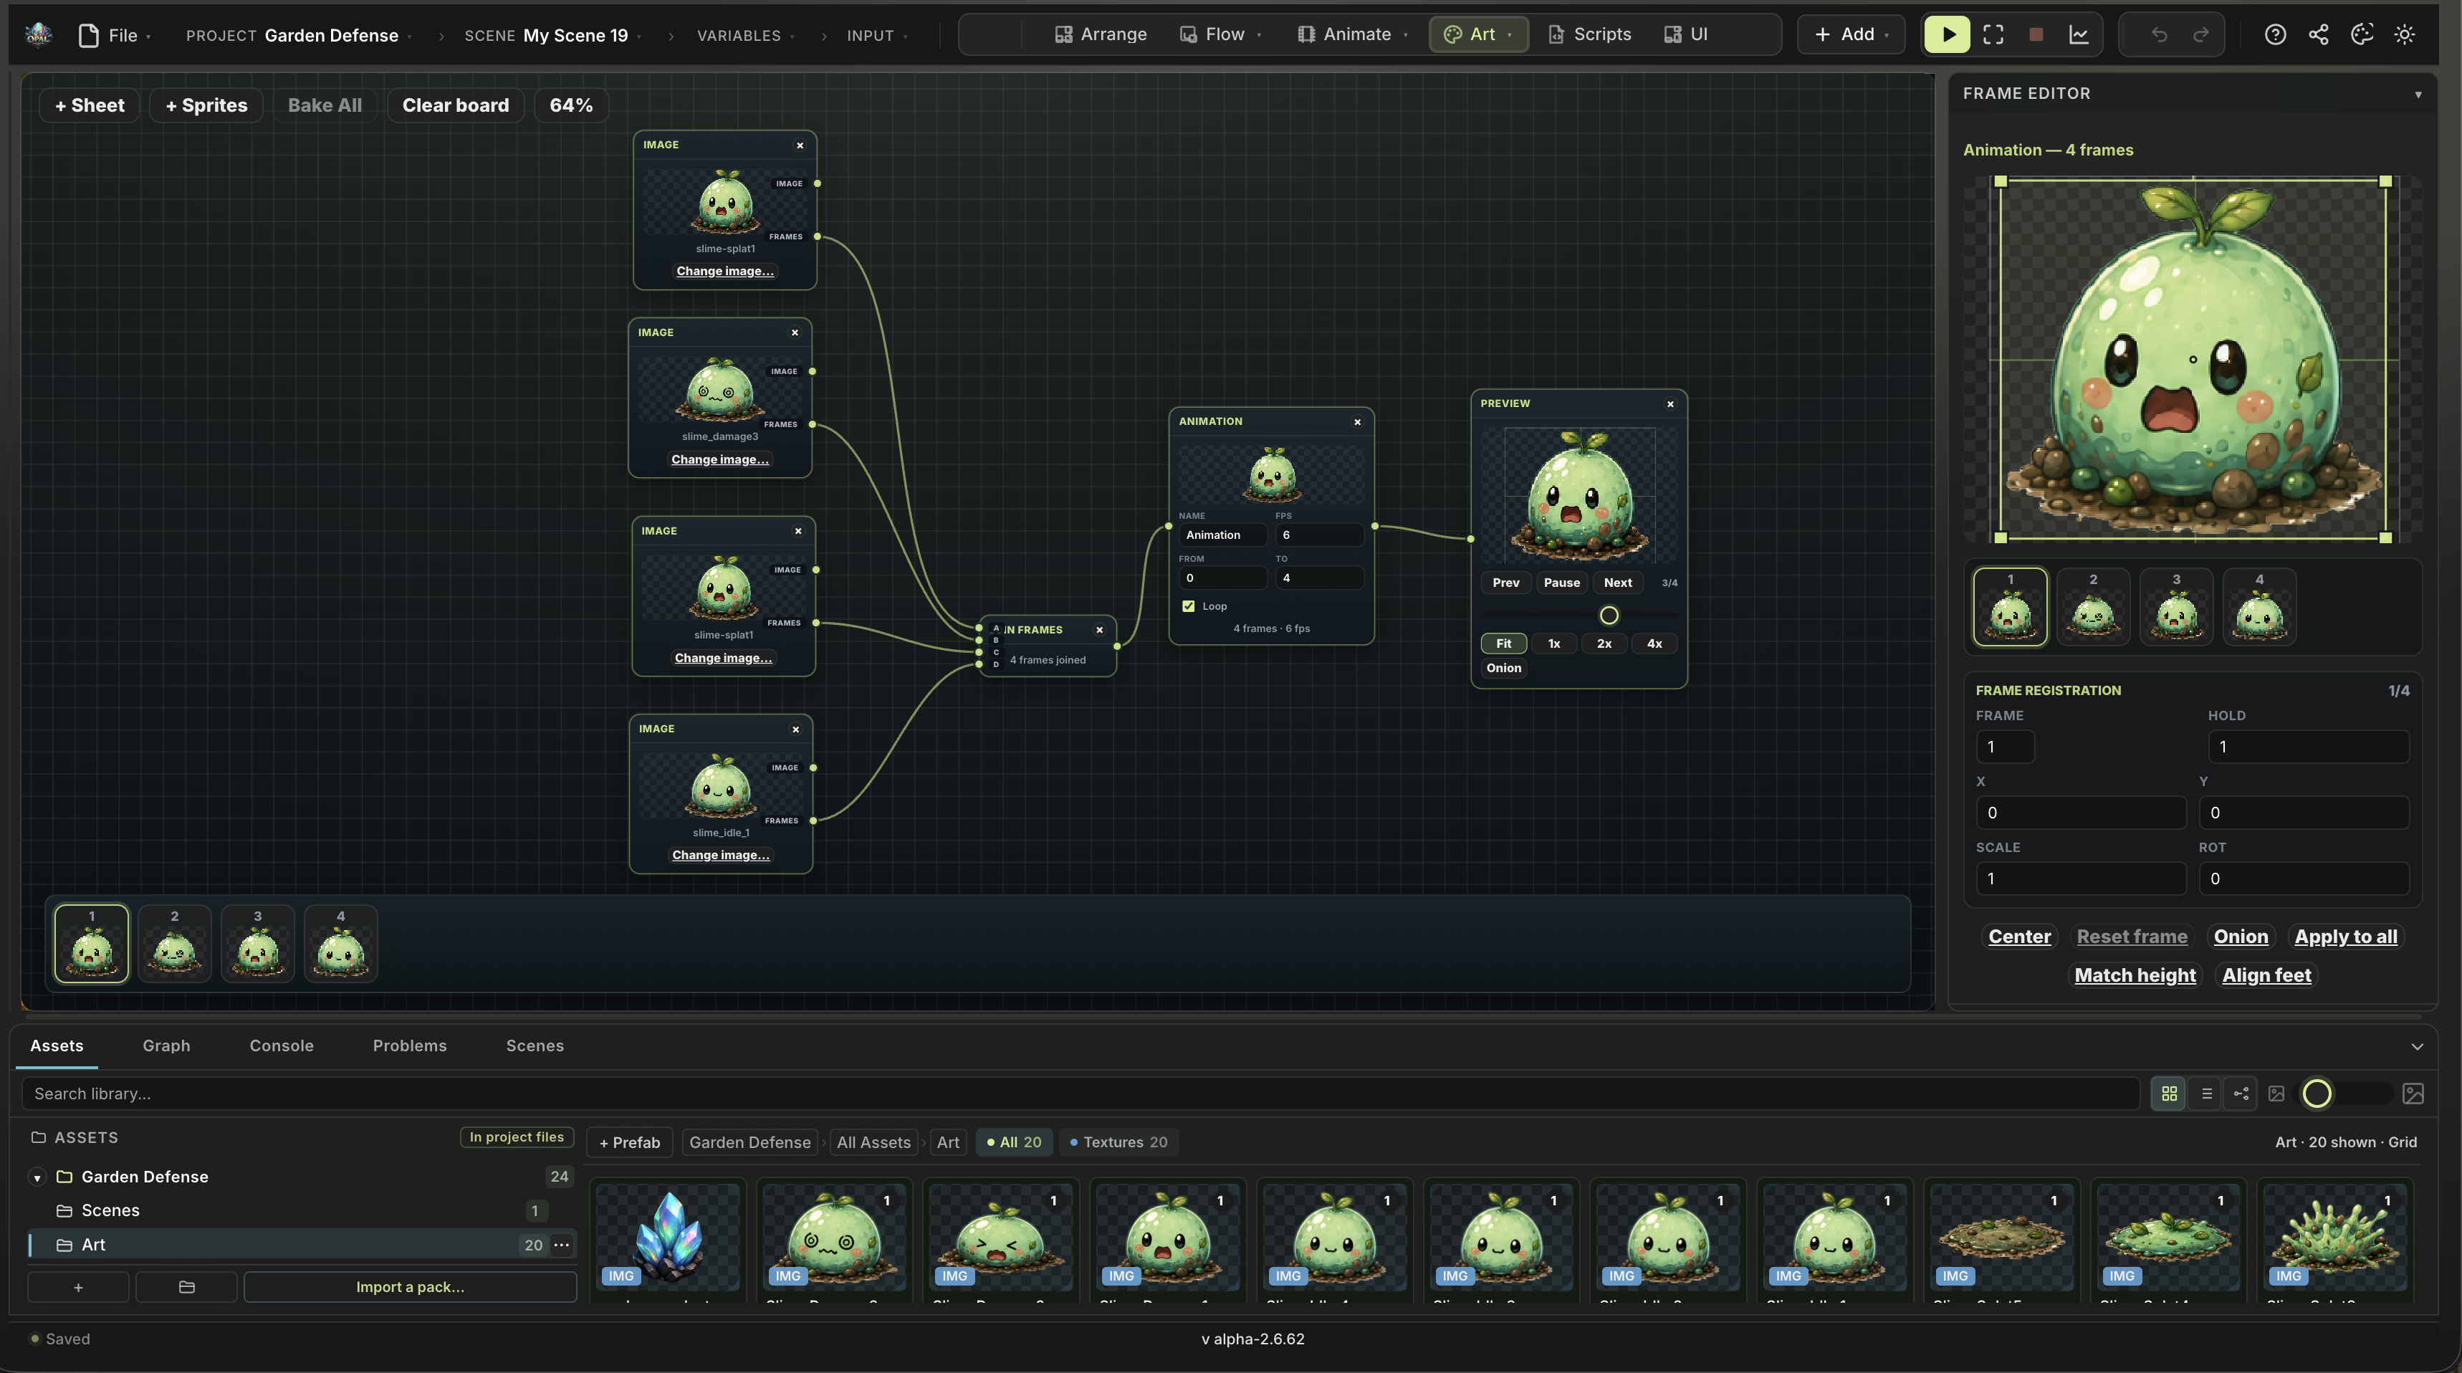Switch asset library to graph view icon

pos(2241,1094)
